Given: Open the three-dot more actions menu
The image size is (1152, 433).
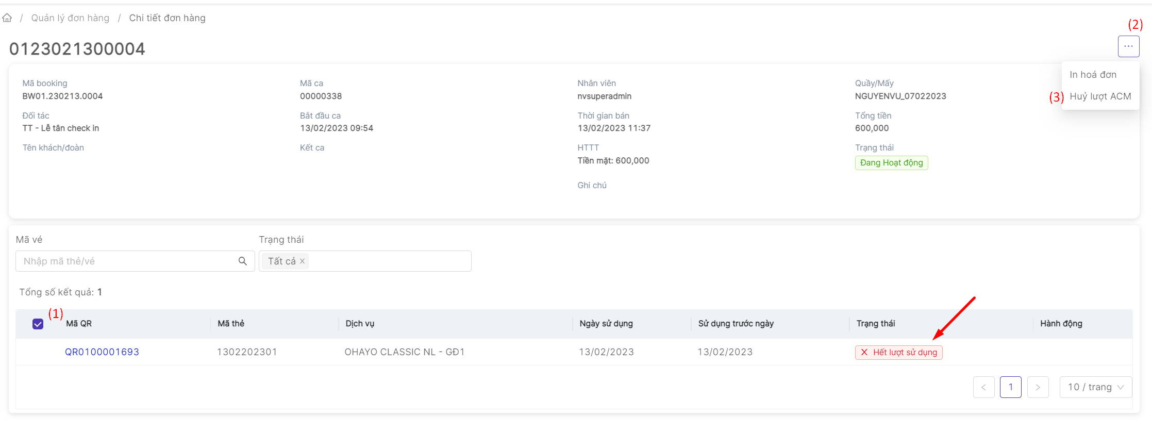Looking at the screenshot, I should click(x=1128, y=46).
